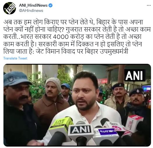The width and height of the screenshot is (153, 148).
Task: Click the Hindi tweet text body
Action: (x=77, y=37)
